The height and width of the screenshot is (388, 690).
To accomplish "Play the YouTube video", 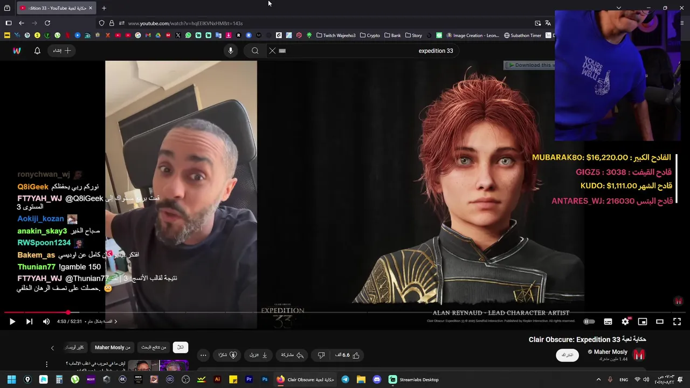I will (x=12, y=322).
